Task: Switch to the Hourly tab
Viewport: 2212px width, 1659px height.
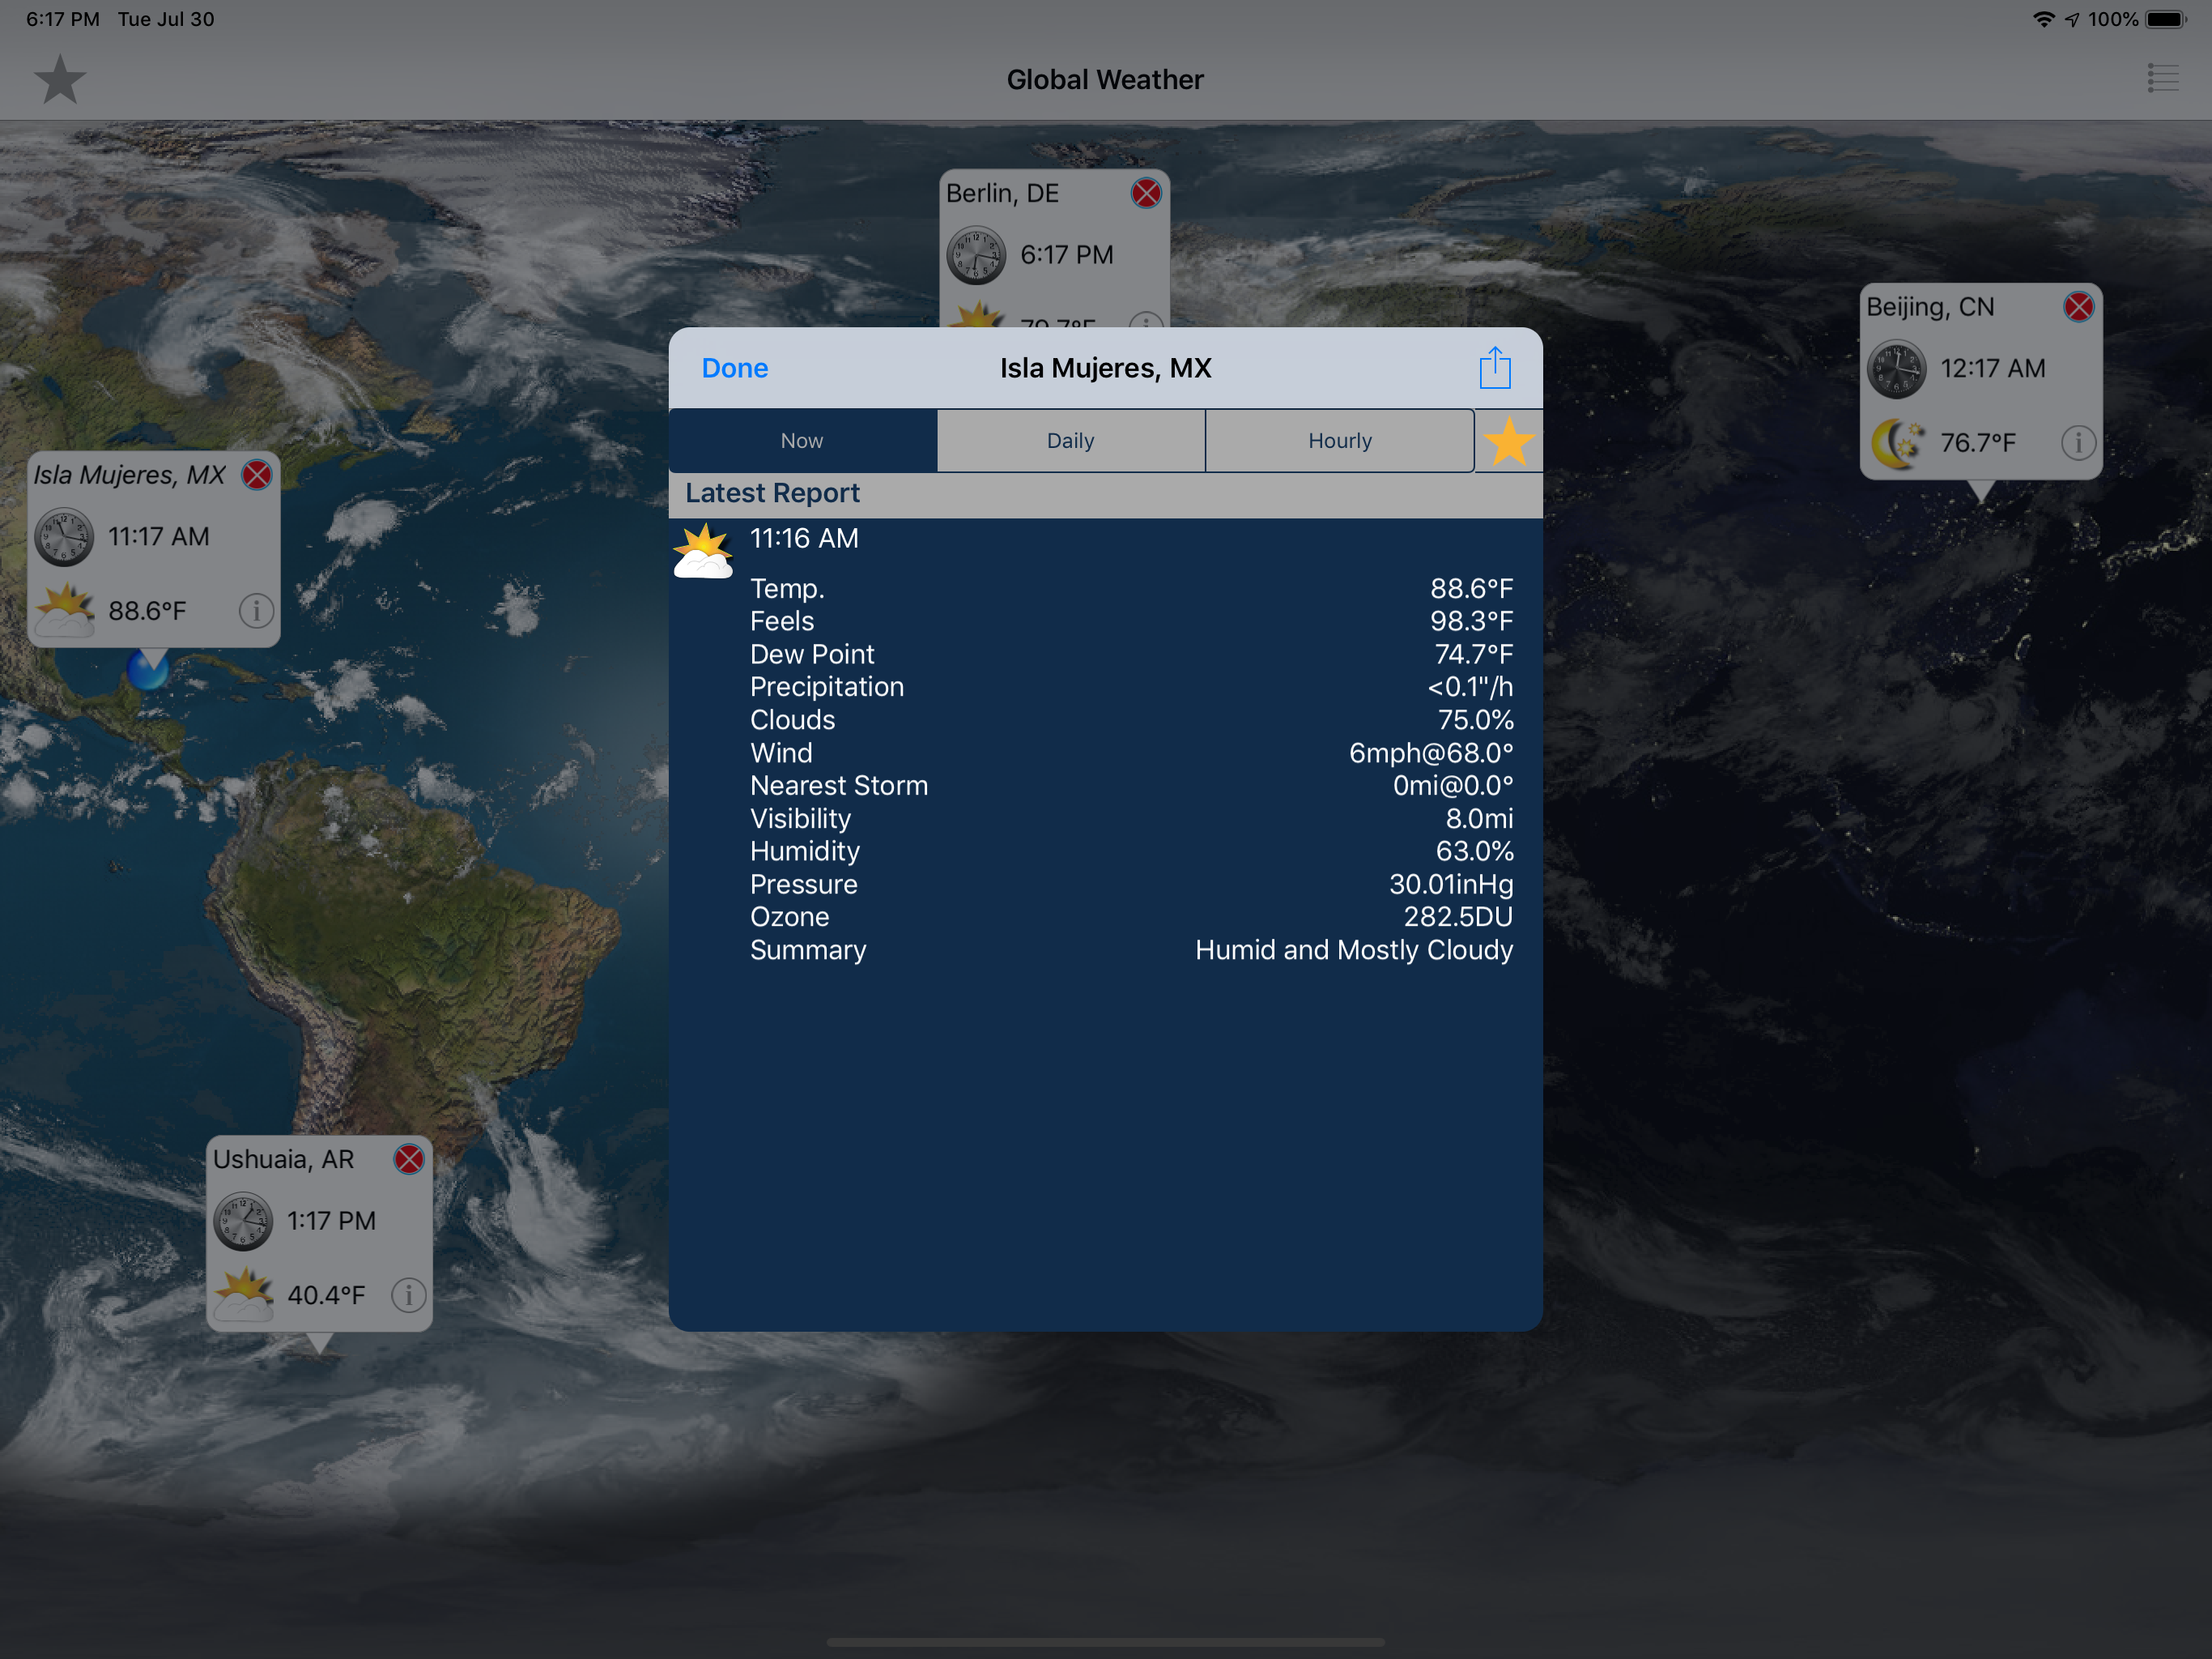Action: 1339,441
